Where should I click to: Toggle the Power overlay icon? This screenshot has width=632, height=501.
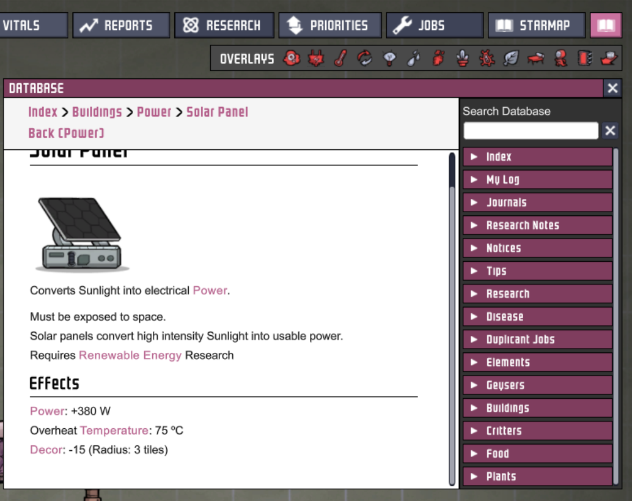[316, 59]
